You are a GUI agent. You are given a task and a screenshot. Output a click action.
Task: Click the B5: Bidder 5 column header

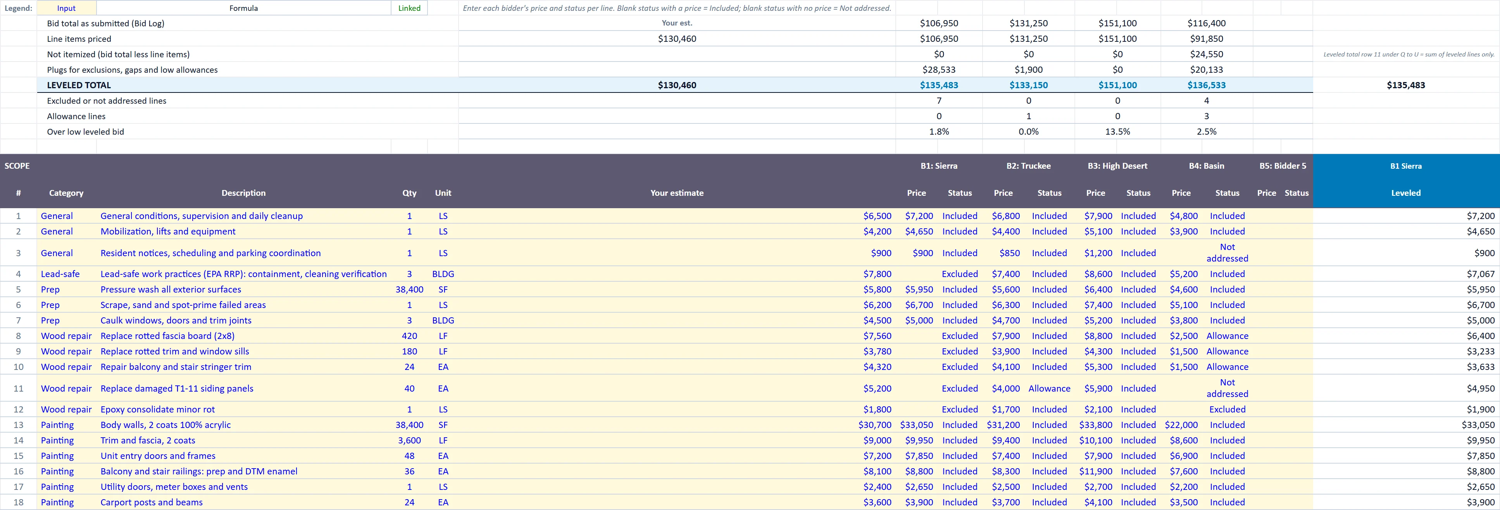[x=1283, y=166]
